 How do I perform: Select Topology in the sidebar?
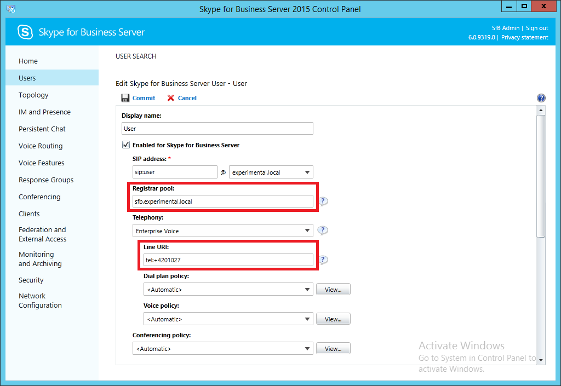click(x=33, y=95)
